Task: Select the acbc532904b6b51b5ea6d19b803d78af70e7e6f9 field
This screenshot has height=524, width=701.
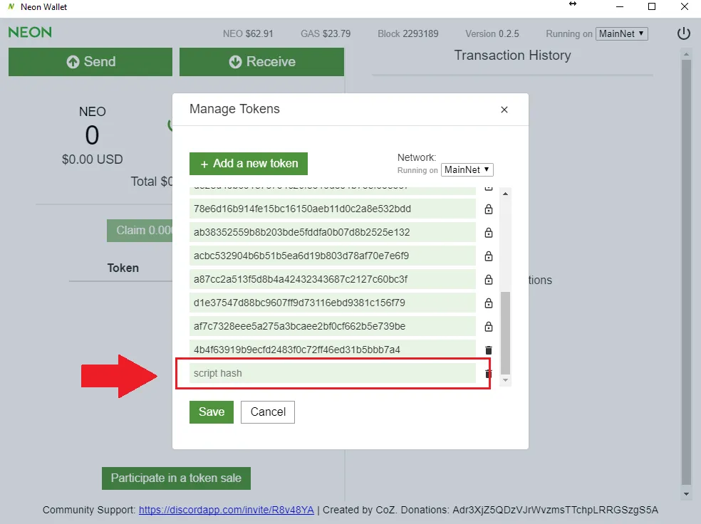Action: click(333, 256)
